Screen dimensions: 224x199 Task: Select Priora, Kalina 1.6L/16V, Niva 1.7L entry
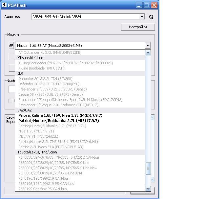(80, 115)
